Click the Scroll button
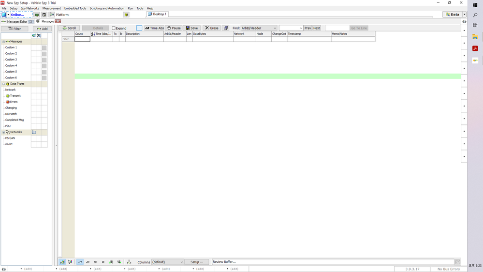The image size is (483, 272). pos(69,28)
